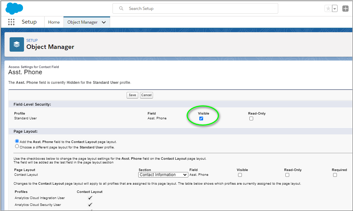Click the search magnifier icon

(121, 9)
